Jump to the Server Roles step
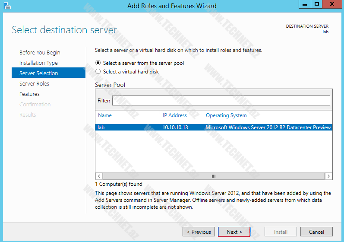 point(34,84)
